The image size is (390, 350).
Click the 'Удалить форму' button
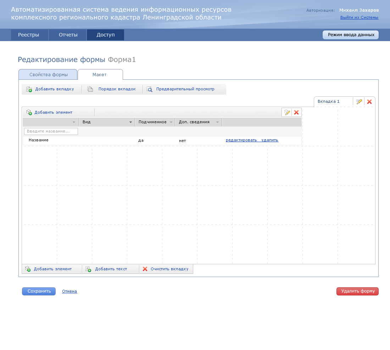click(x=357, y=291)
